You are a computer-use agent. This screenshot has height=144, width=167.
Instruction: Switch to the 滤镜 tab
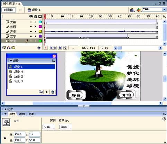pos(22,114)
